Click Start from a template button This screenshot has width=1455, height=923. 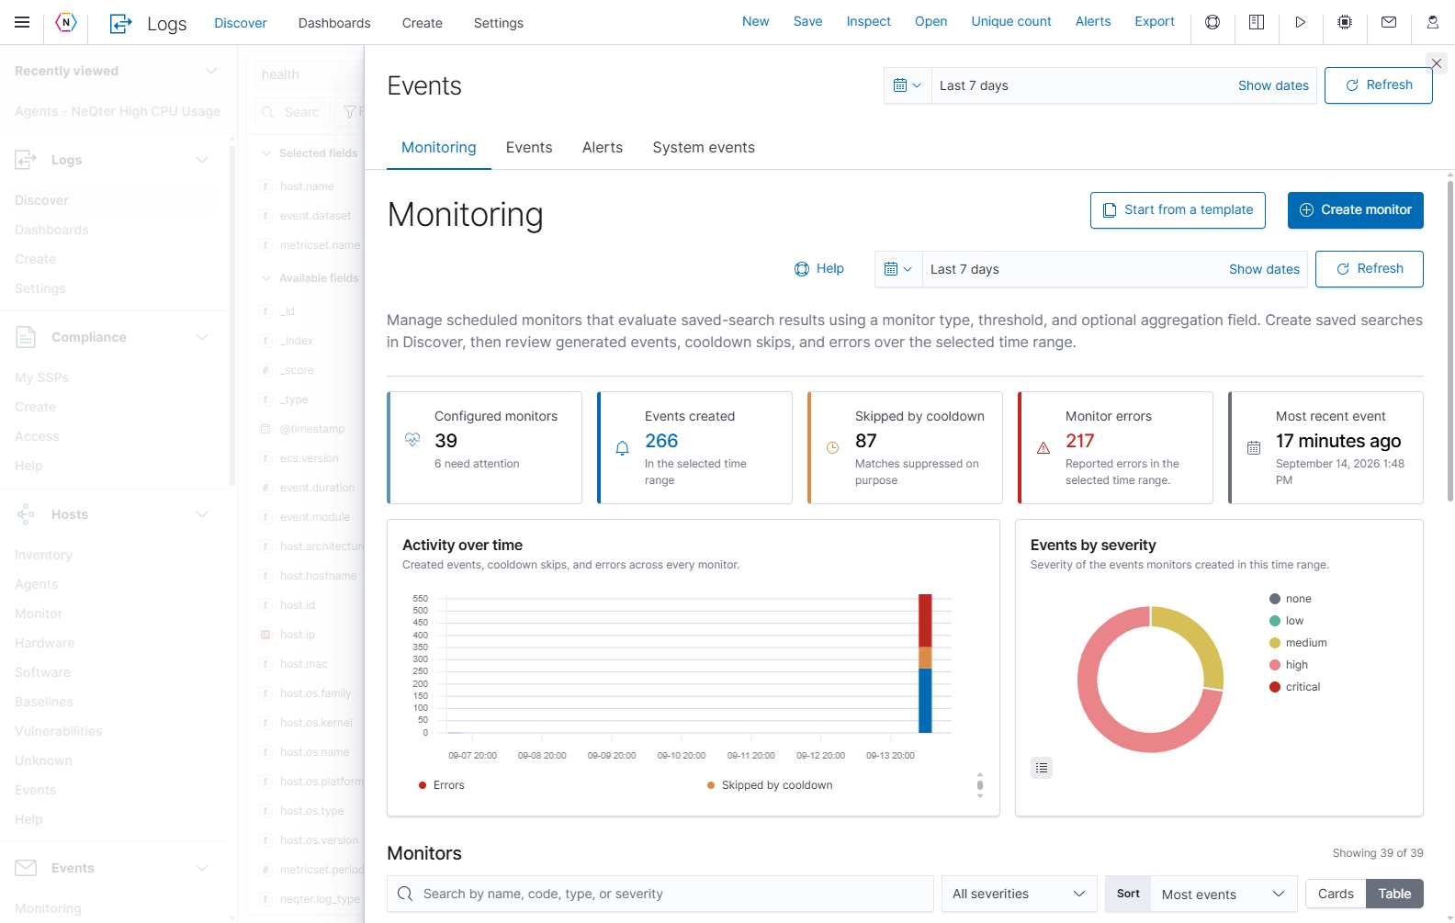point(1178,210)
